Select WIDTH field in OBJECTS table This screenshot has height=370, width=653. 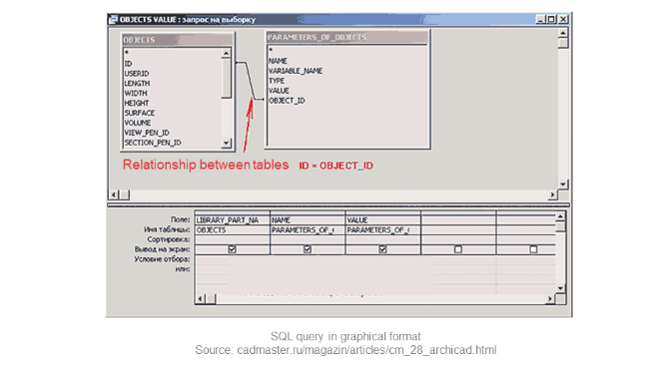point(136,93)
